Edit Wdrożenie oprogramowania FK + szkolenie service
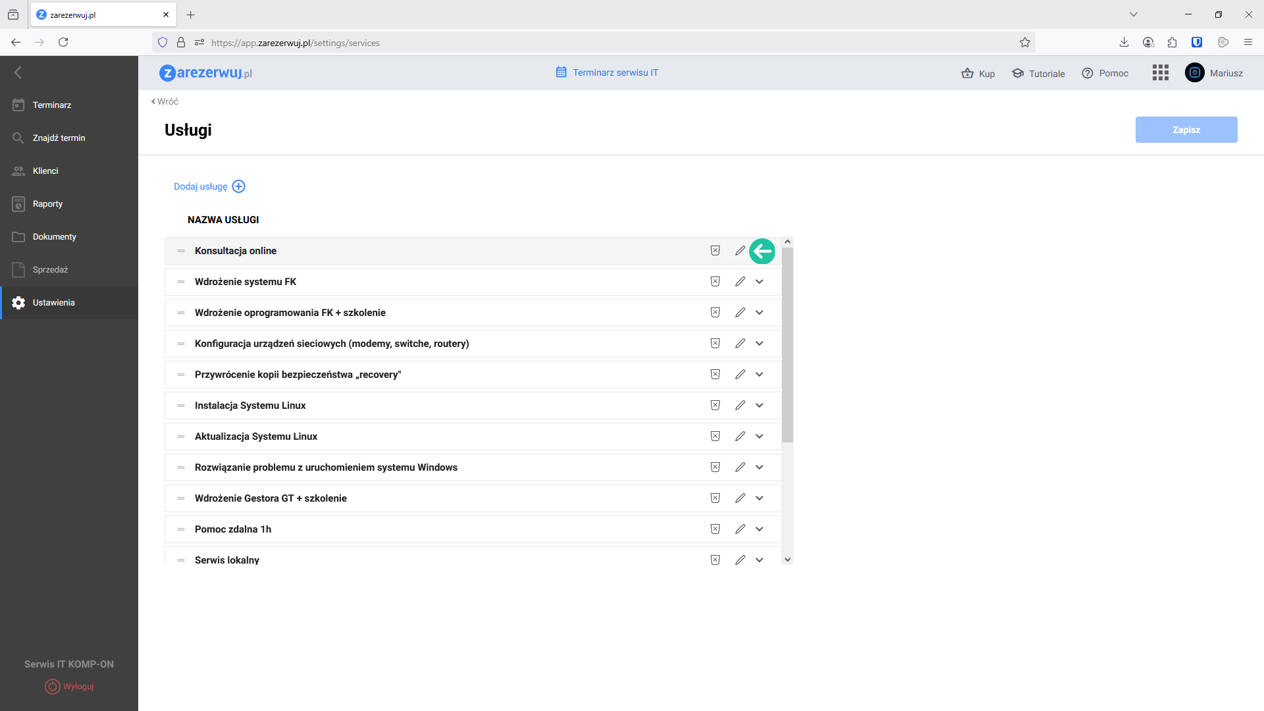 [x=740, y=313]
